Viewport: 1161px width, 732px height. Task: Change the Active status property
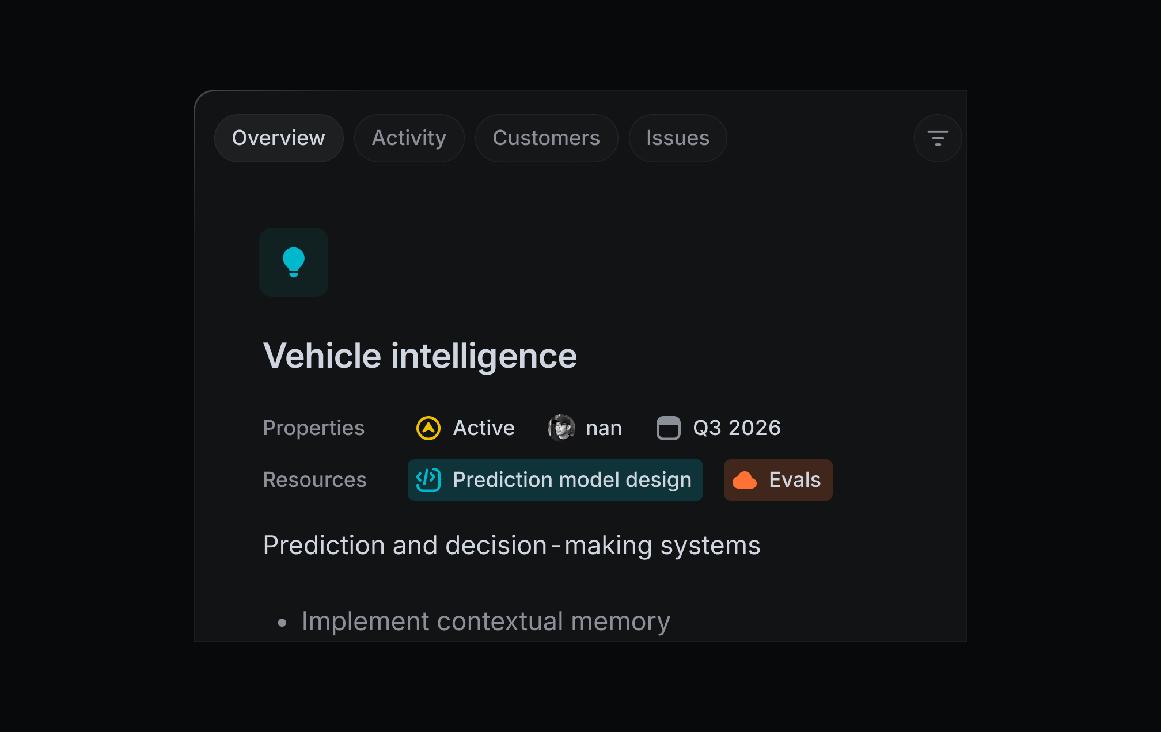pos(465,428)
